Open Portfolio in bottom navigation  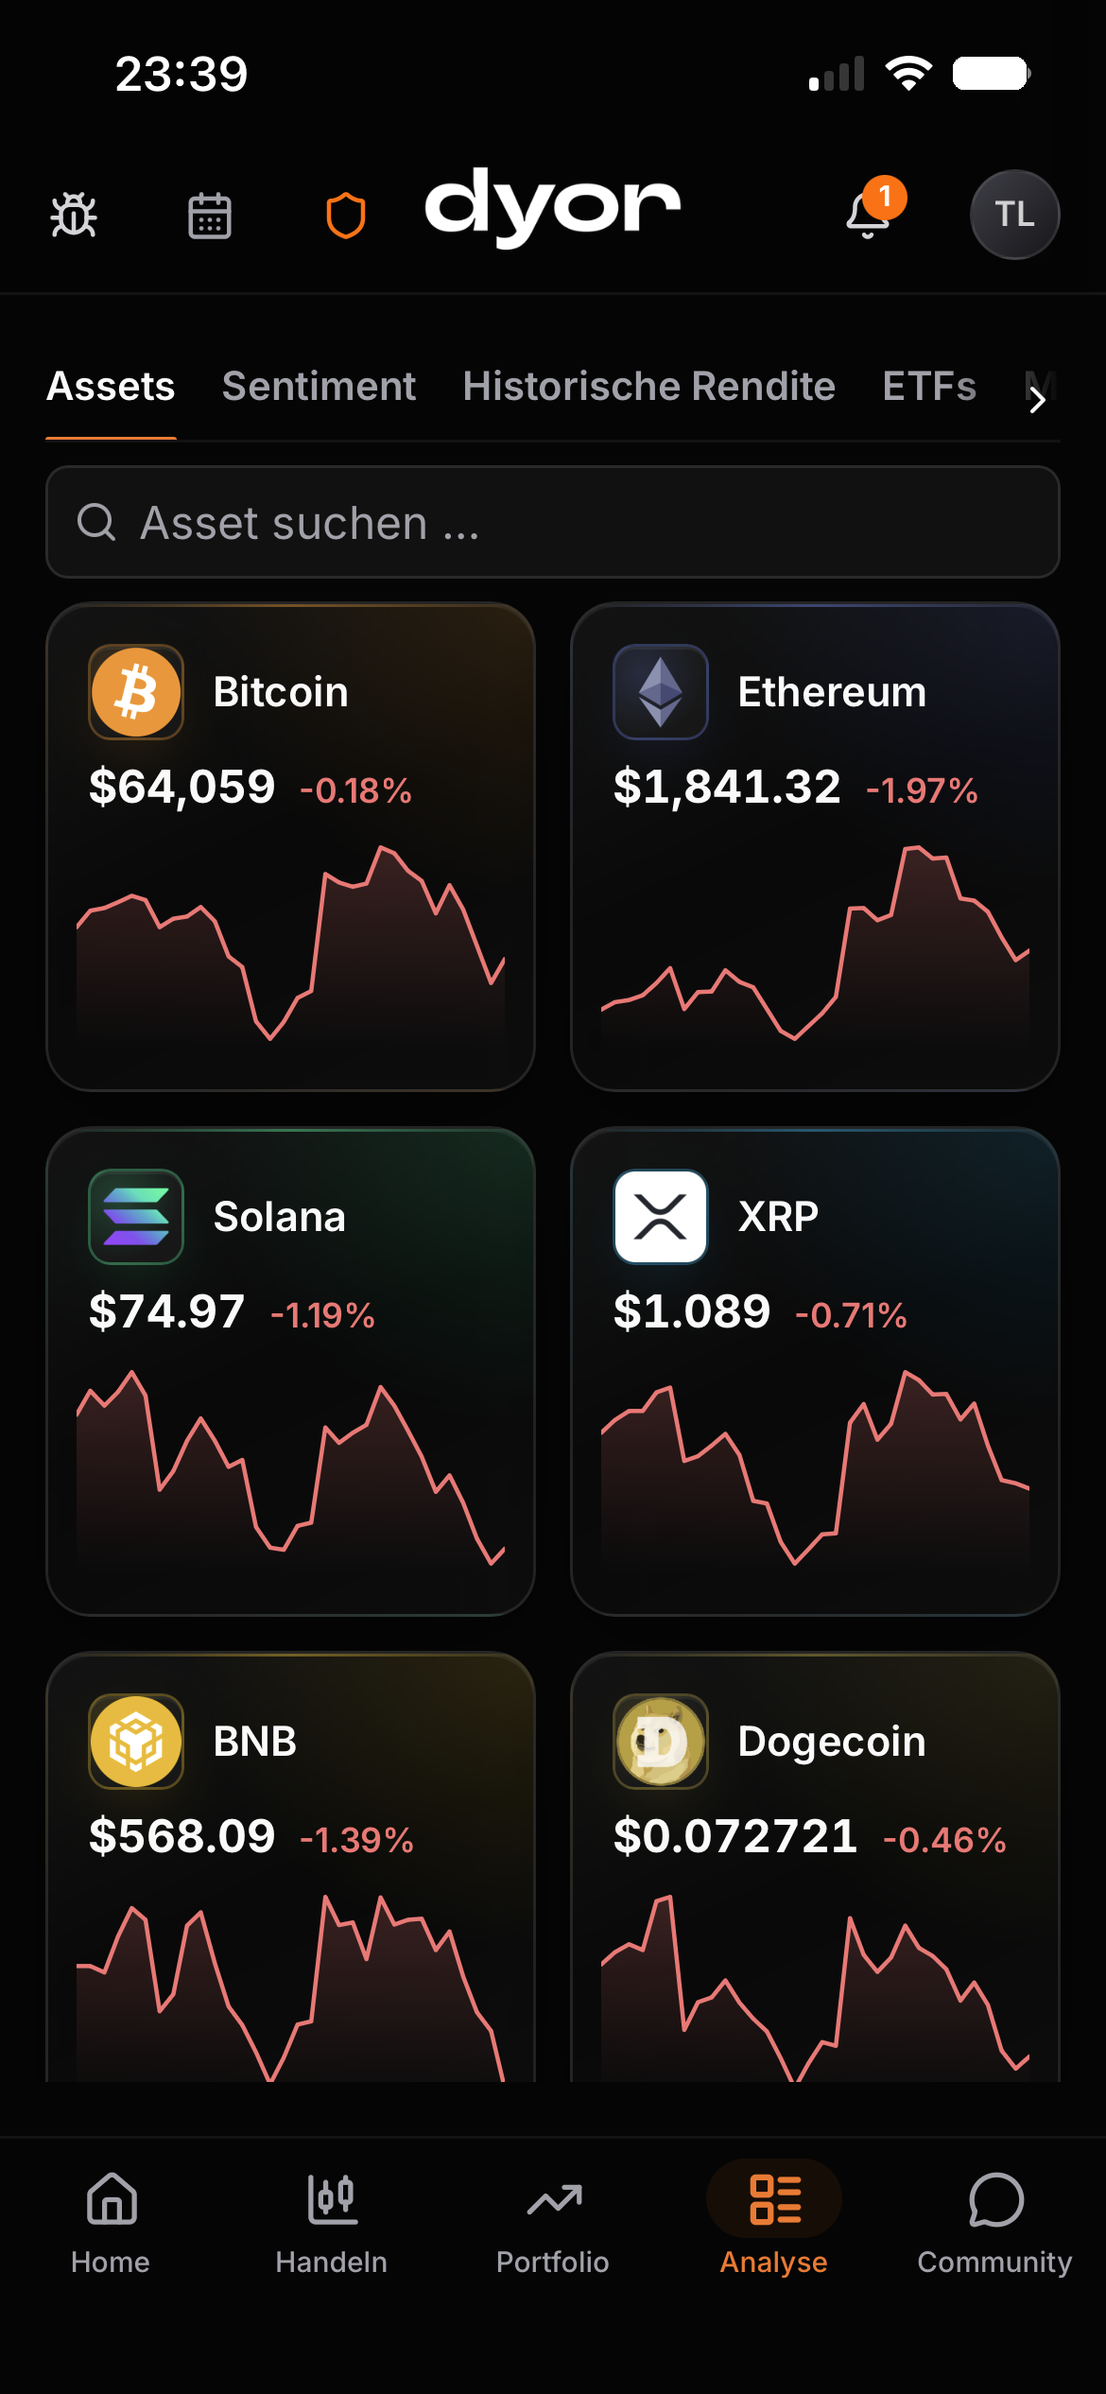click(x=553, y=2224)
